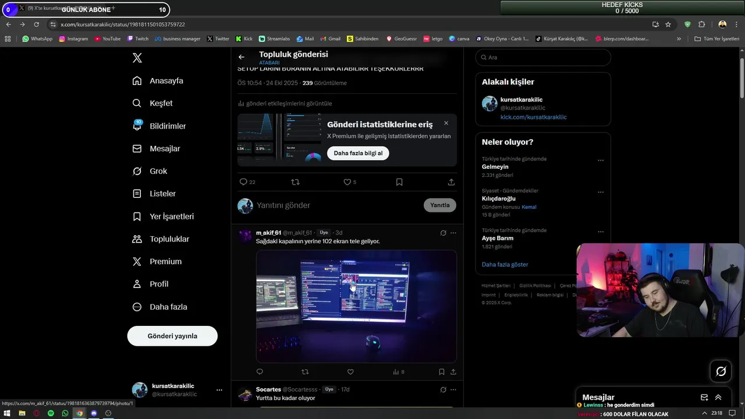Open Windows Start menu

click(x=7, y=413)
